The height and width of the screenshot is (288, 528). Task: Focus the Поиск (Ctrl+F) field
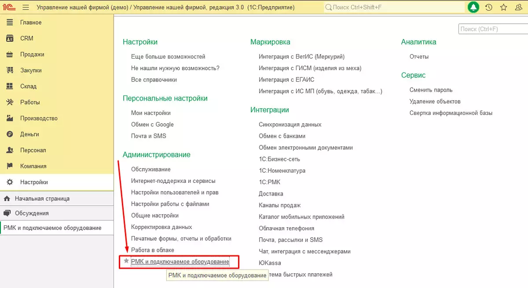[x=493, y=29]
